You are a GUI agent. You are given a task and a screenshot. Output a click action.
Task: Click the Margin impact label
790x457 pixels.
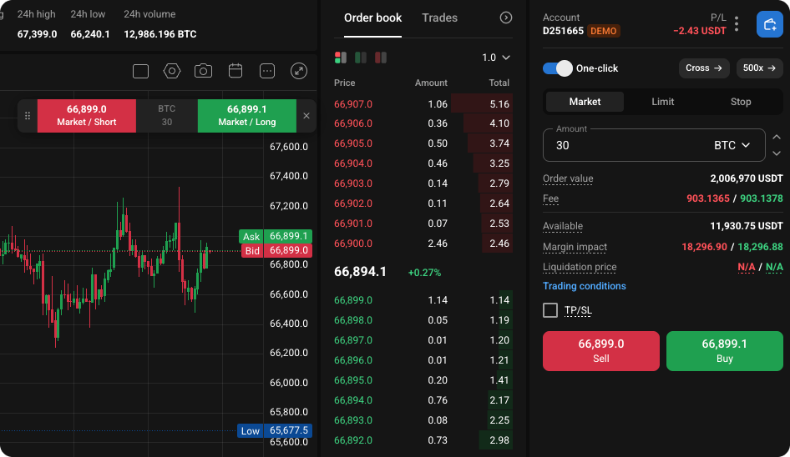575,247
